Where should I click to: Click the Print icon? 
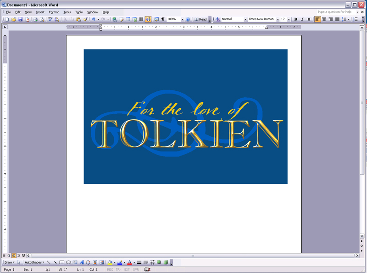pyautogui.click(x=35, y=19)
